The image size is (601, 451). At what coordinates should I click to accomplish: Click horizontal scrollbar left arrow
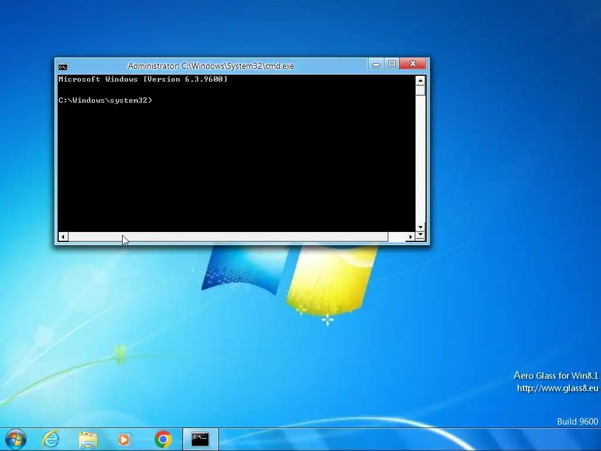pos(63,237)
